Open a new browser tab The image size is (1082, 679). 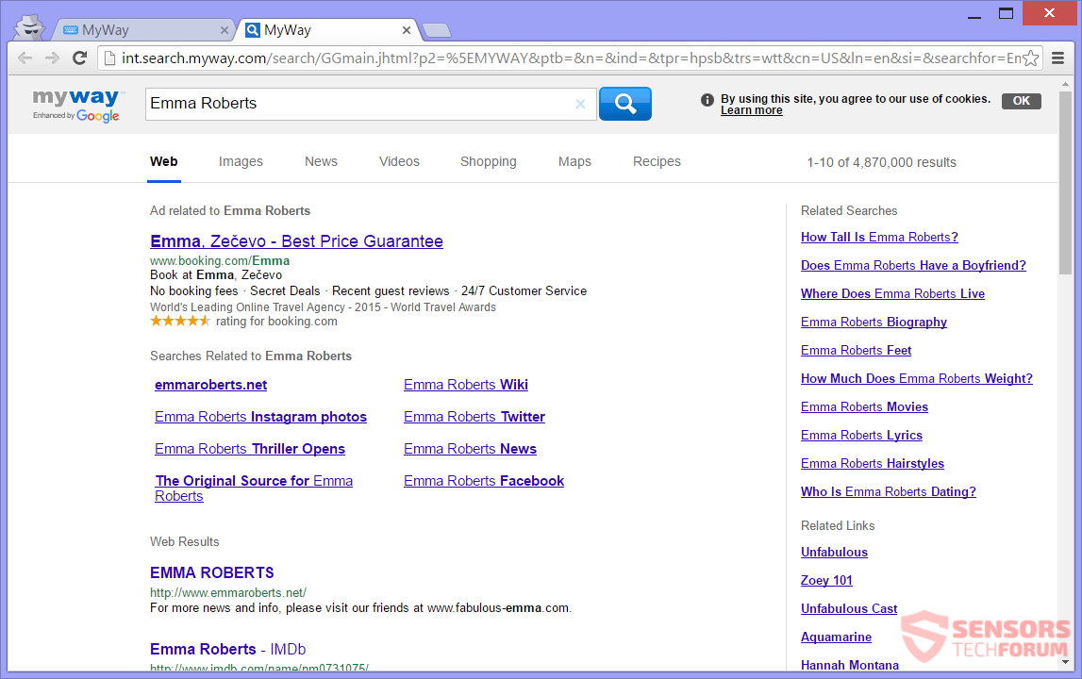click(436, 30)
